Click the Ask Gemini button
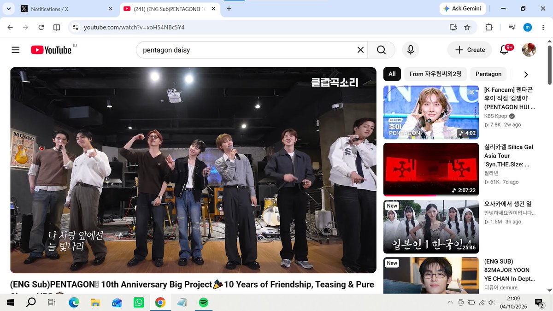 pyautogui.click(x=462, y=9)
